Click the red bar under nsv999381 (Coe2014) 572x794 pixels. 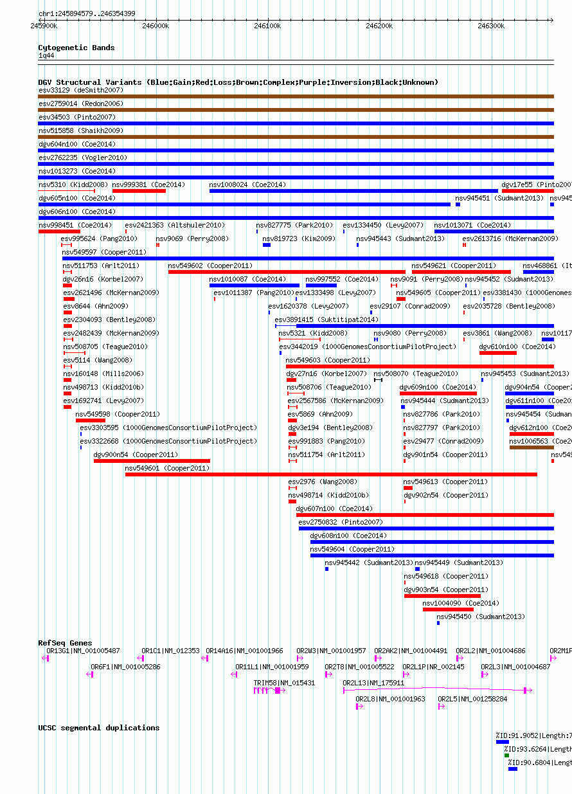click(x=139, y=191)
